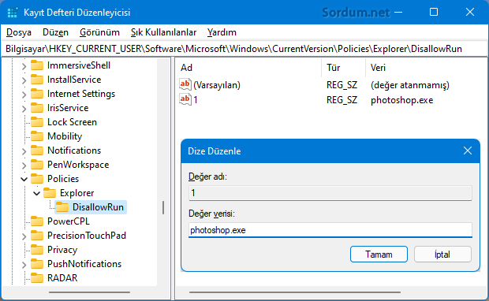Select the Mobility tree item
The width and height of the screenshot is (489, 301).
(x=65, y=136)
